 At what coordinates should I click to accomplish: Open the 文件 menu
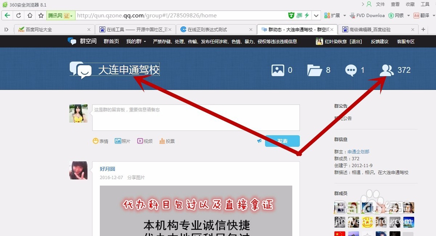click(380, 4)
